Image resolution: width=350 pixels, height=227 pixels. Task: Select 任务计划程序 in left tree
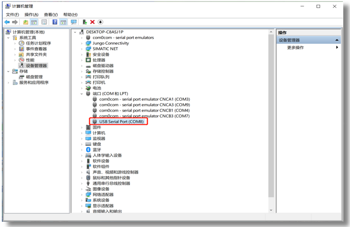click(39, 43)
